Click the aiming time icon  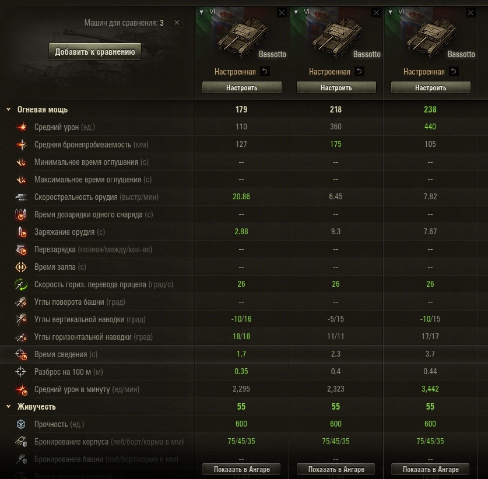22,354
